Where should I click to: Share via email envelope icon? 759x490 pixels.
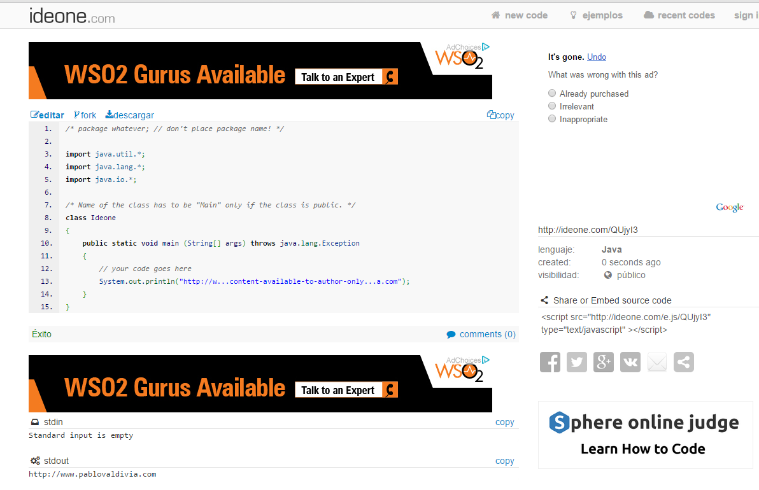pyautogui.click(x=657, y=362)
